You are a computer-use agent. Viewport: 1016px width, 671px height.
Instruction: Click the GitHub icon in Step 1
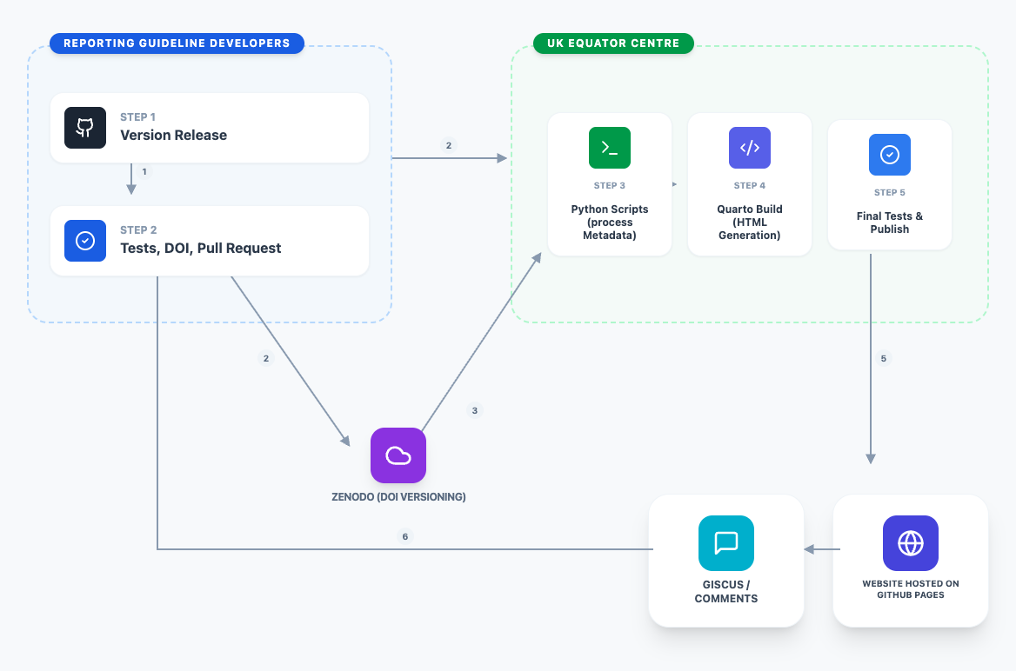click(85, 128)
